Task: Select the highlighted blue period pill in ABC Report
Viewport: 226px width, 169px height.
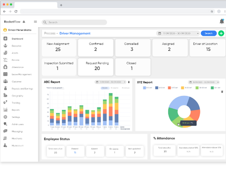Action: coord(105,88)
